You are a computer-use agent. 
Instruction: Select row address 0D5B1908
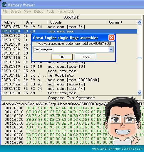coord(11,44)
